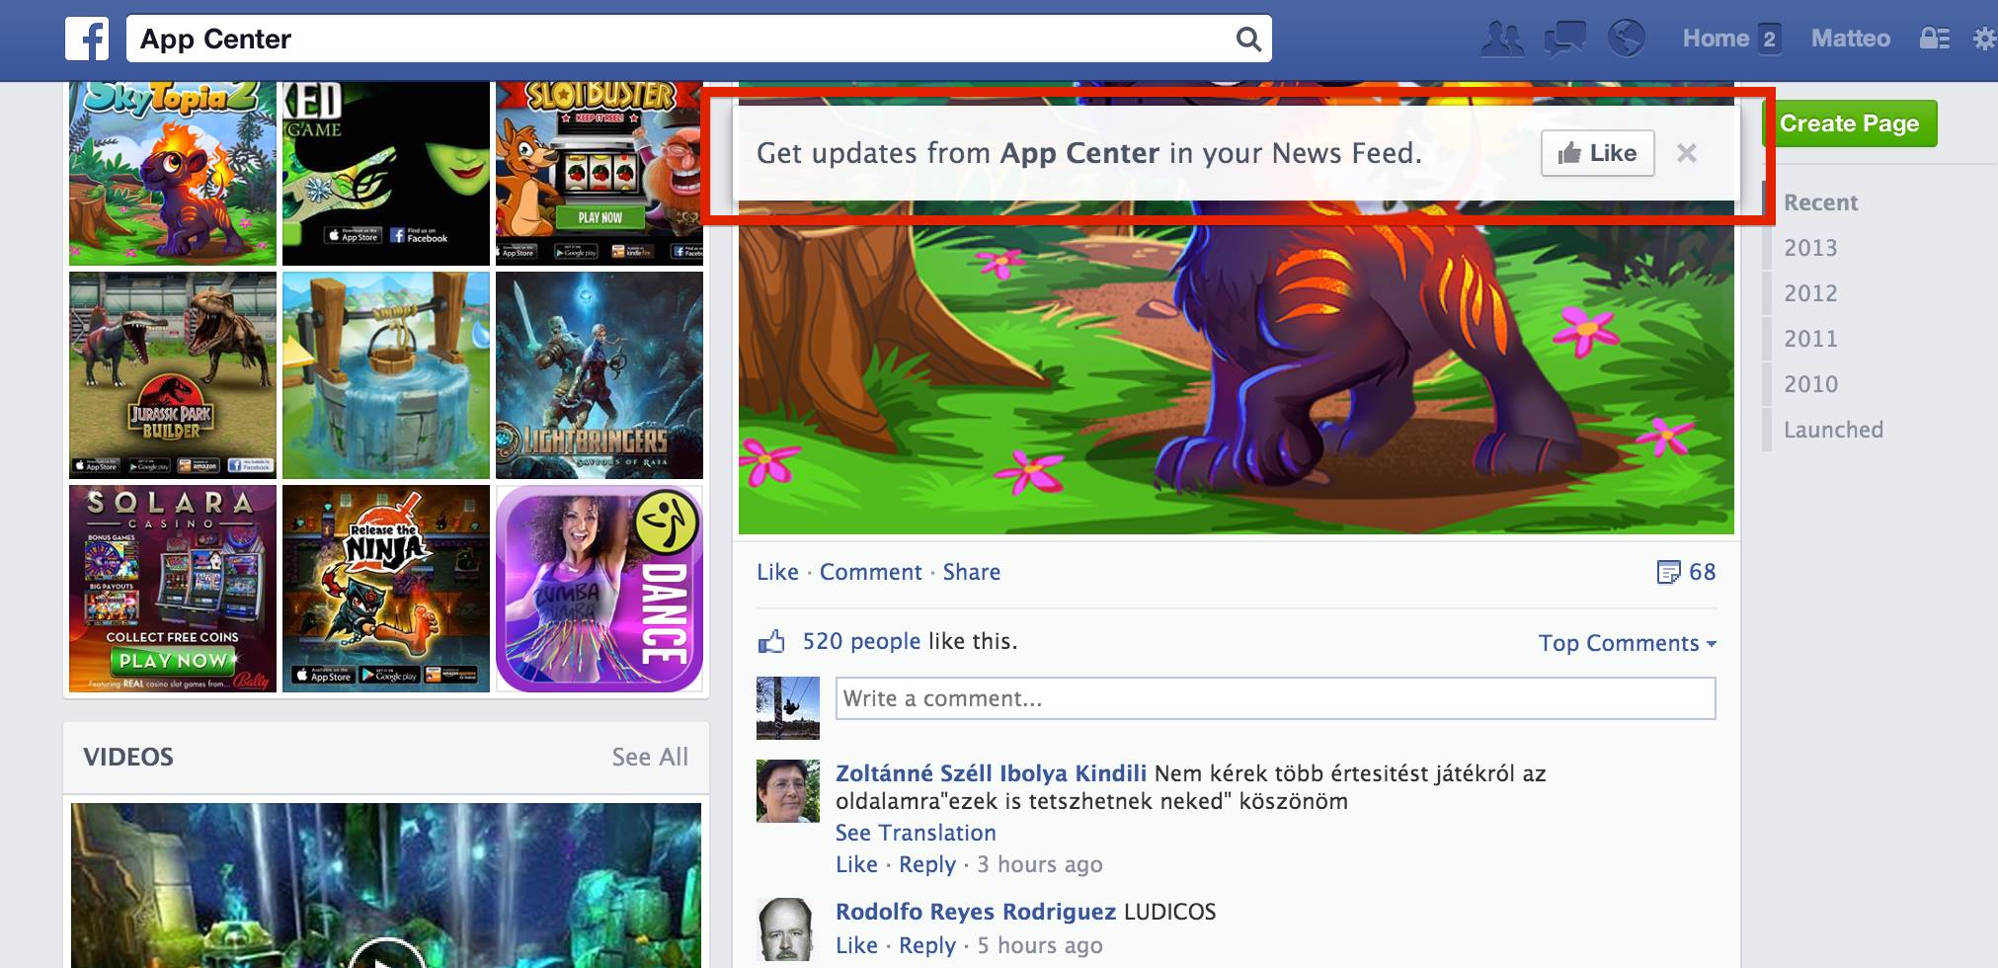Open the SkyTopia 2 game thumbnail
1998x968 pixels.
(173, 174)
